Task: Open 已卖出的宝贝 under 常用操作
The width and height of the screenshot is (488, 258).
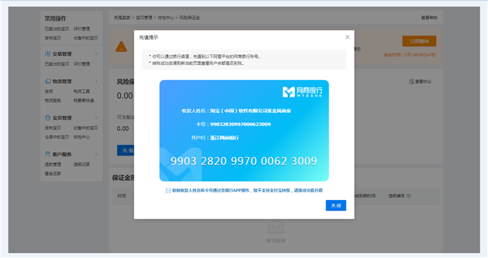Action: (56, 29)
